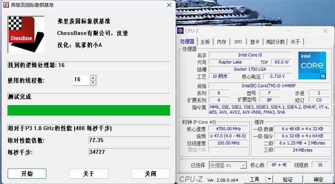Click the 找到的逻辑处理器: 16 field

pos(89,65)
